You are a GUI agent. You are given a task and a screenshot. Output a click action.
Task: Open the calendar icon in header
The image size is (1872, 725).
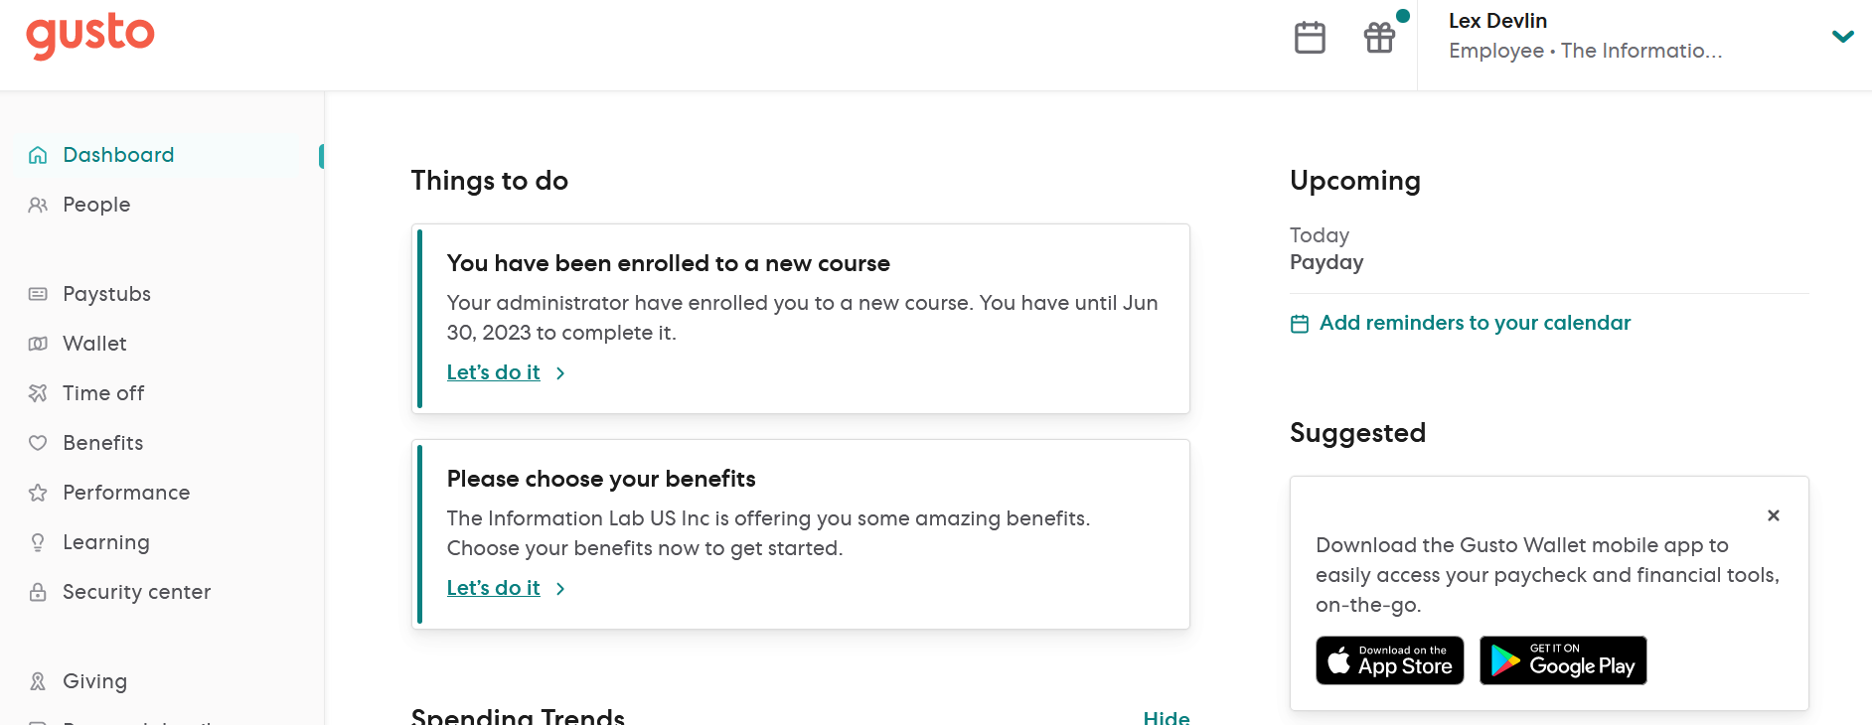pyautogui.click(x=1310, y=38)
